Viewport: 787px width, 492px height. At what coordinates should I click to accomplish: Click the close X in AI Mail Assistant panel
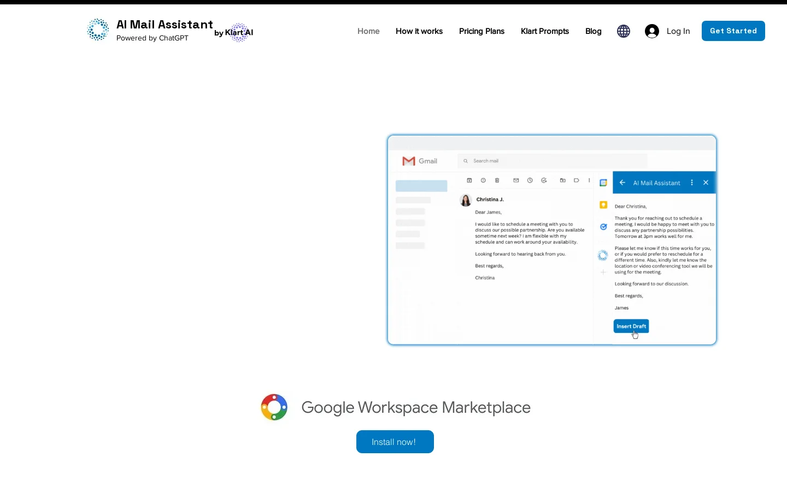(x=706, y=183)
